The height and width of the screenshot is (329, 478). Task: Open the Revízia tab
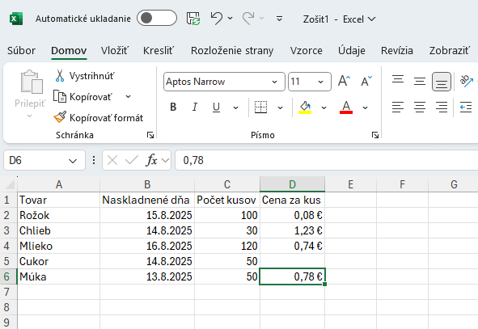(397, 50)
